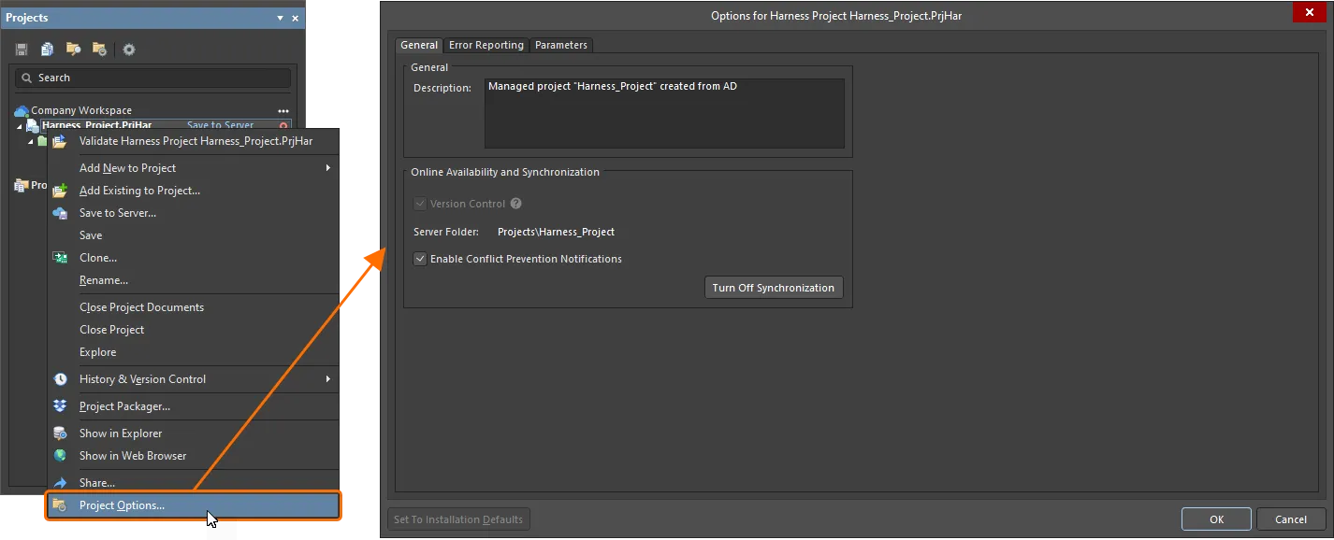The height and width of the screenshot is (540, 1334).
Task: Choose Close Project menu entry
Action: [x=111, y=330]
